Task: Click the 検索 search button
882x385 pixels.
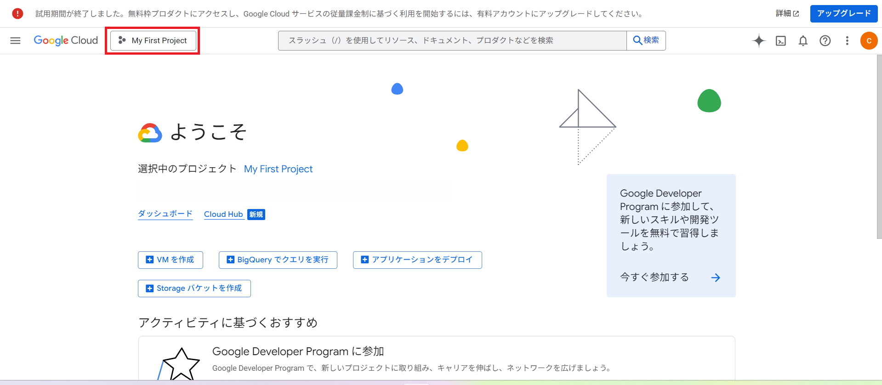Action: coord(646,40)
